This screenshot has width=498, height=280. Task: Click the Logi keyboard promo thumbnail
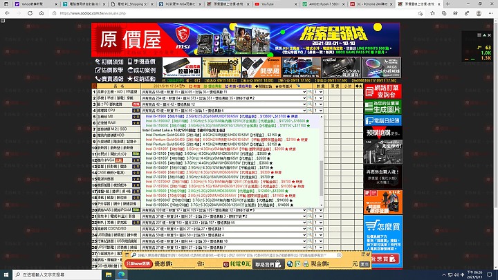[x=221, y=67]
